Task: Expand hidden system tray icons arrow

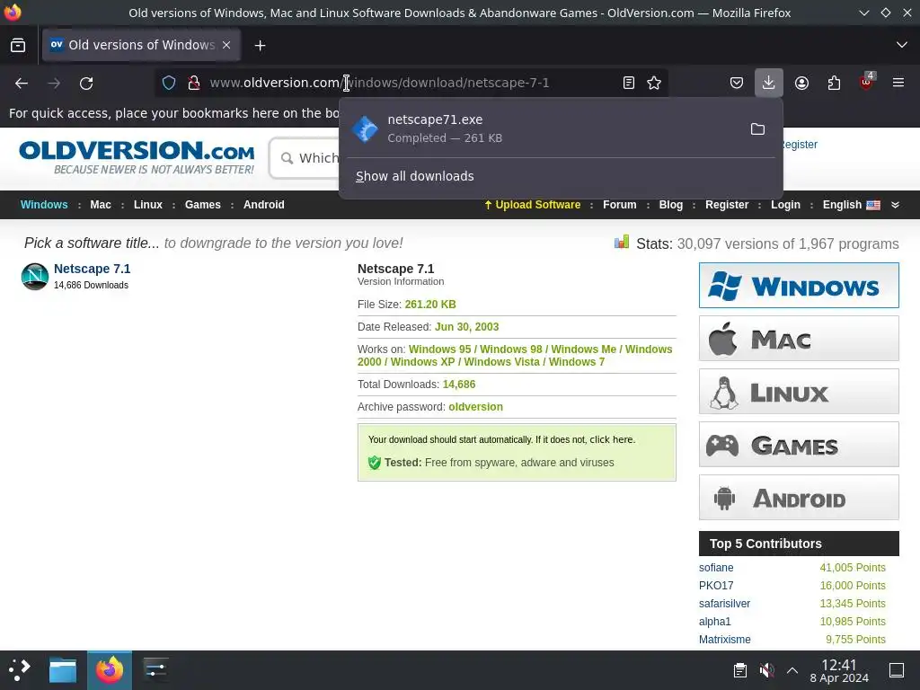Action: point(792,670)
